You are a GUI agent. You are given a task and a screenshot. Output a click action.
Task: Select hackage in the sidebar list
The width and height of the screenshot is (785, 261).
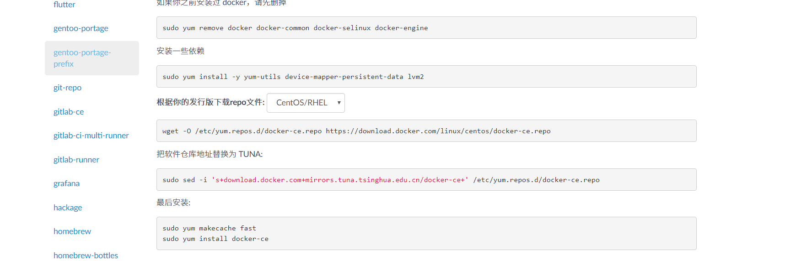(x=68, y=208)
